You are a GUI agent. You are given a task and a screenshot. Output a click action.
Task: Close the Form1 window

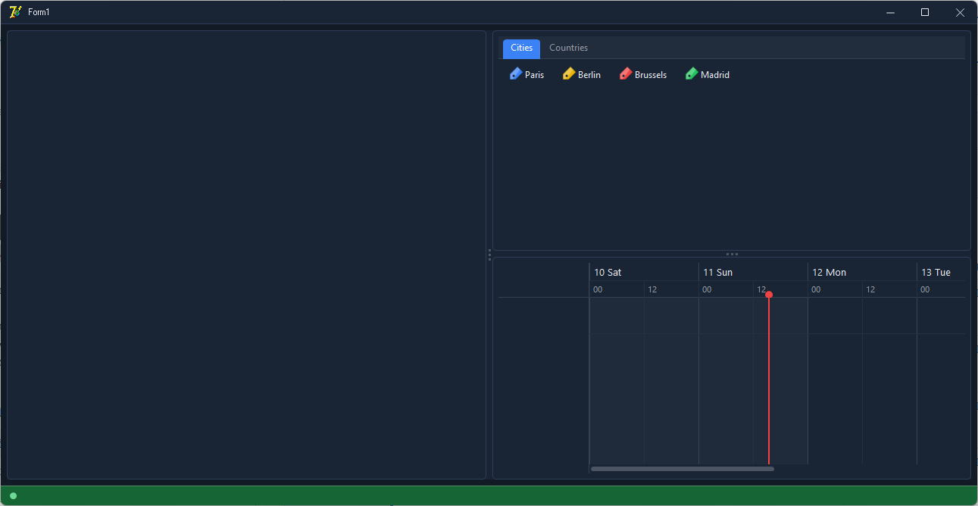[x=960, y=13]
